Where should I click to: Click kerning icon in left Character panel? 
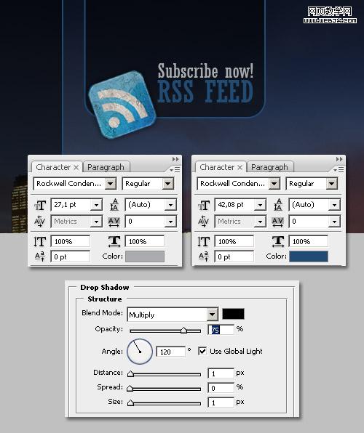(x=40, y=221)
